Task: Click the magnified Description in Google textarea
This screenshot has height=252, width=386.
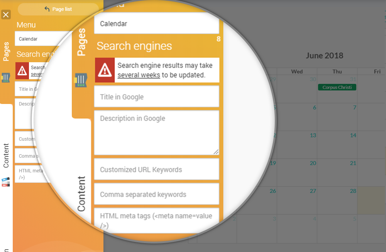Action: click(x=157, y=133)
